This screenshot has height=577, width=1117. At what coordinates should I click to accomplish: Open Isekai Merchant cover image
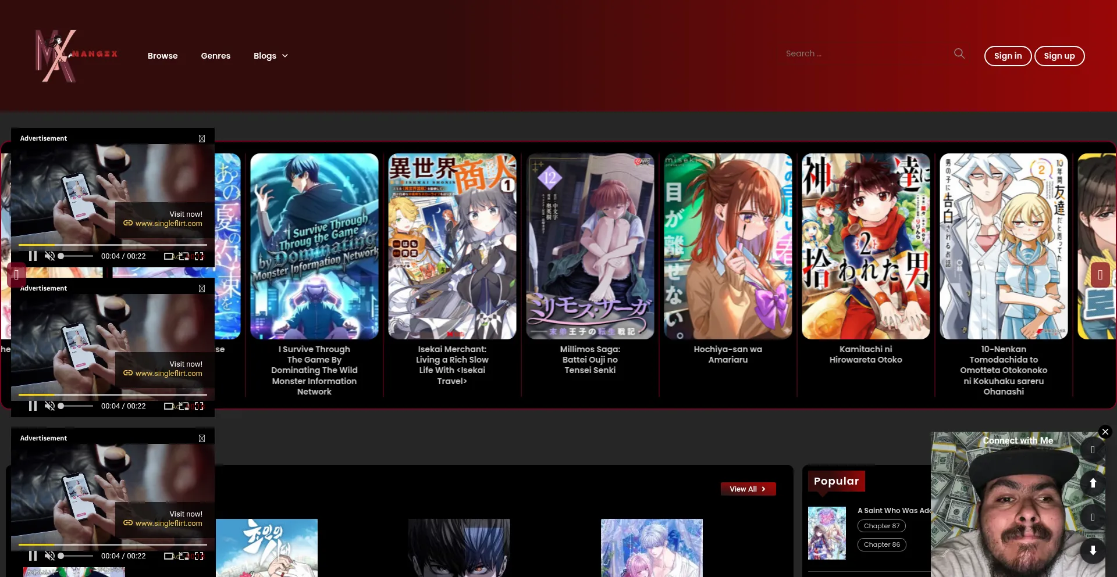[452, 246]
